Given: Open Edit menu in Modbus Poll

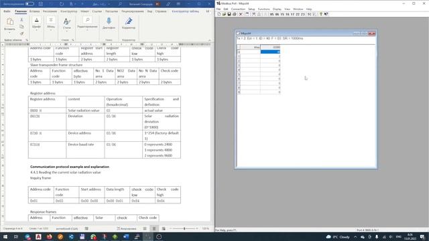Looking at the screenshot, I should pyautogui.click(x=226, y=9).
